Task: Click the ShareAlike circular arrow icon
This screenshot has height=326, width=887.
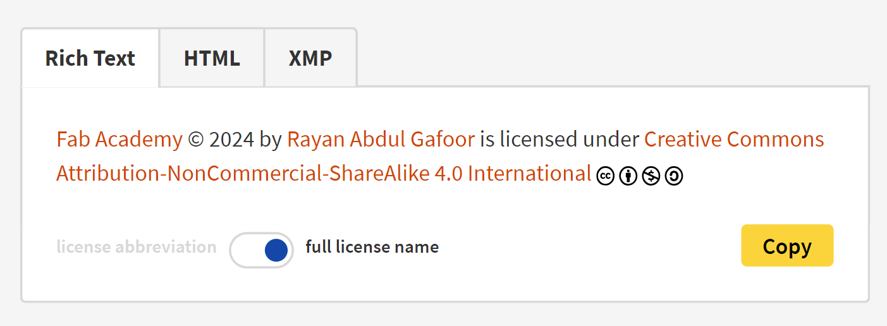Action: [674, 177]
